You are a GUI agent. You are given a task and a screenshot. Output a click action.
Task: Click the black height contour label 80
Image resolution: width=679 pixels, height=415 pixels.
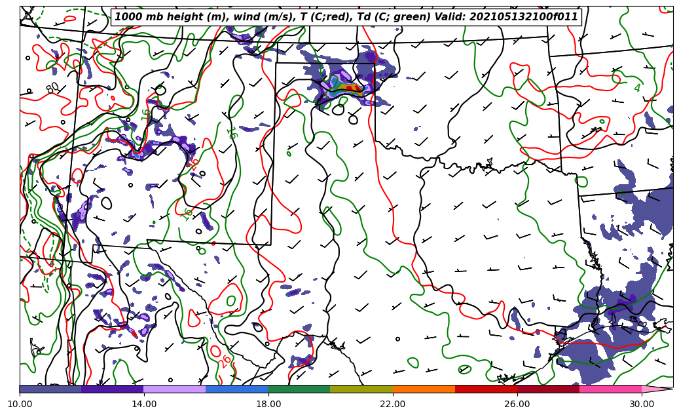click(x=52, y=87)
